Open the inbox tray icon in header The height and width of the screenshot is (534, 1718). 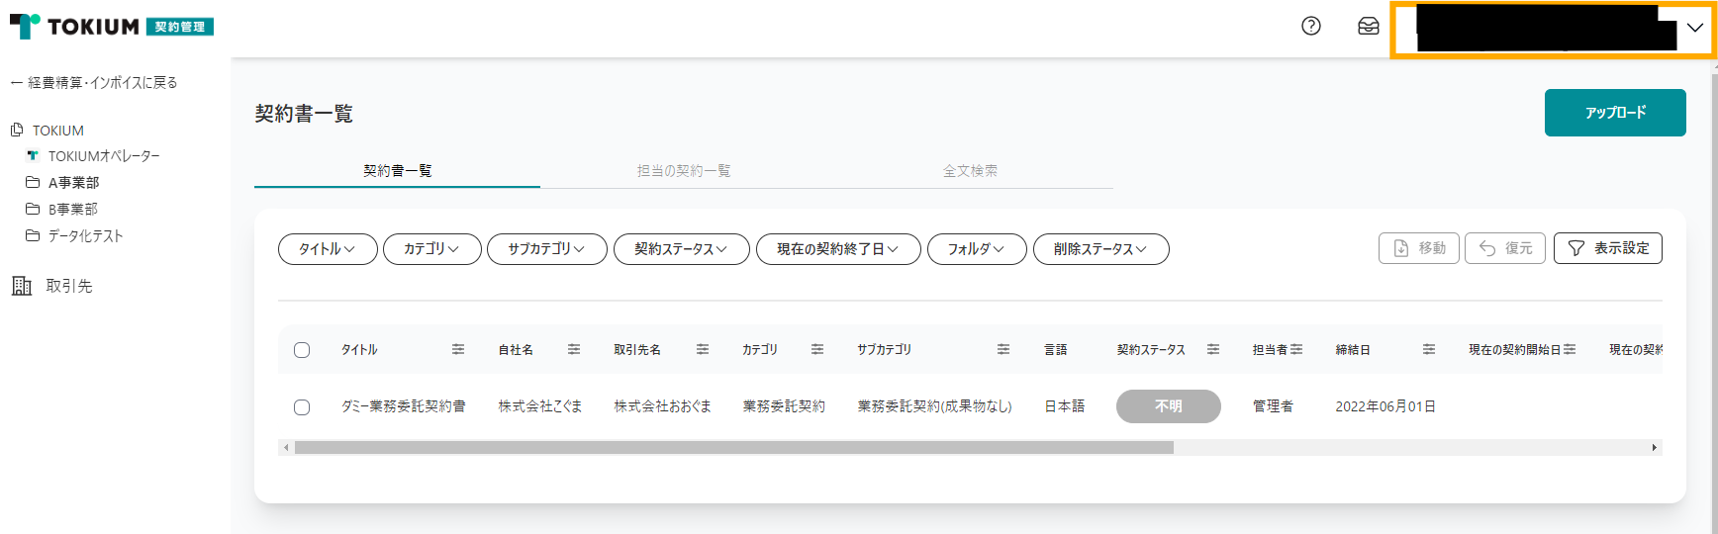click(x=1369, y=27)
